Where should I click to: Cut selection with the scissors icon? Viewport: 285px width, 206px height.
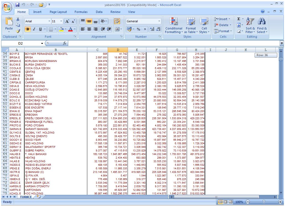tap(18, 19)
